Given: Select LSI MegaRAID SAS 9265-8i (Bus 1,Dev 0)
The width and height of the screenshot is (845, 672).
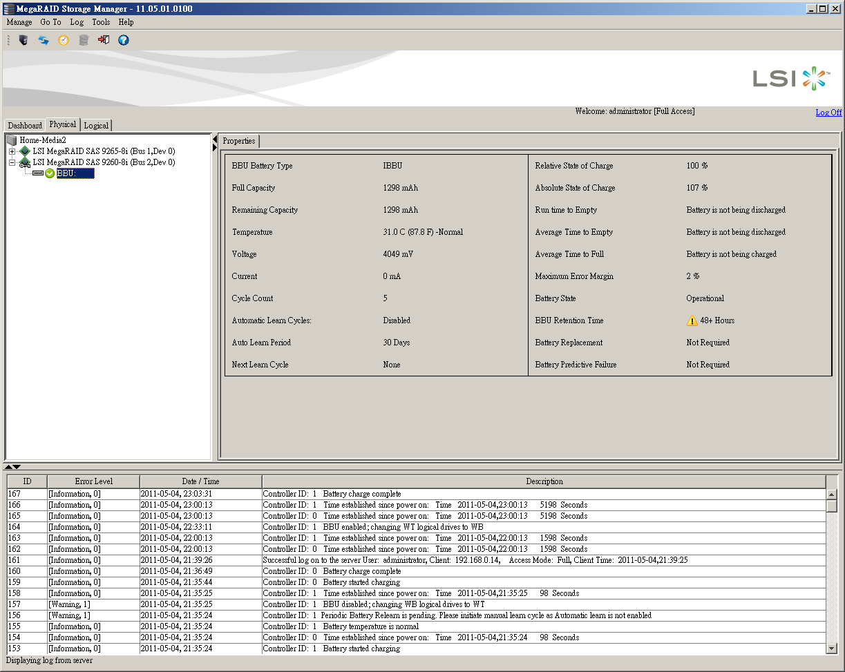Looking at the screenshot, I should [x=104, y=151].
